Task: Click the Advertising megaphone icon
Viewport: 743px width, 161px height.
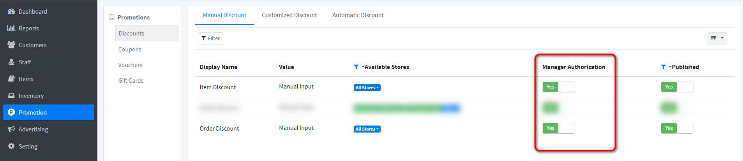Action: tap(11, 129)
